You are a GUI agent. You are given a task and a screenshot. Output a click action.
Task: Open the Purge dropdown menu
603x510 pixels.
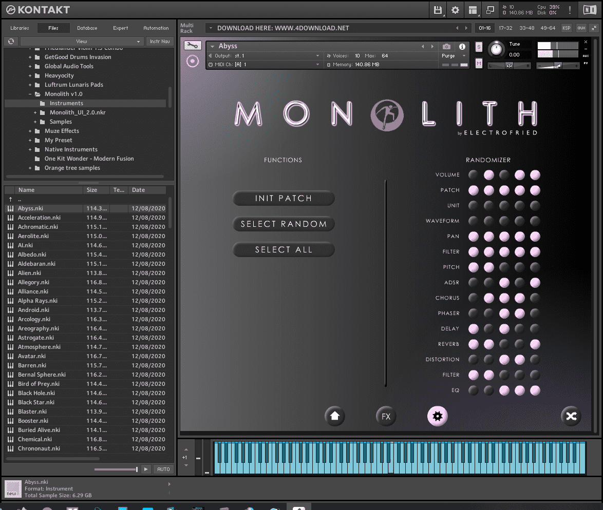tap(449, 55)
